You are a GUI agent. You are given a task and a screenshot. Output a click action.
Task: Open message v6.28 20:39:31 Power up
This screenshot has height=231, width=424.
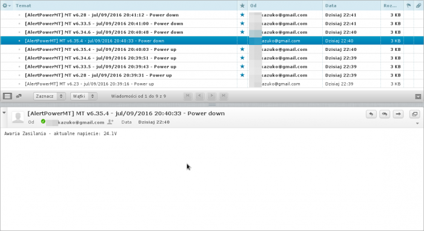click(98, 75)
